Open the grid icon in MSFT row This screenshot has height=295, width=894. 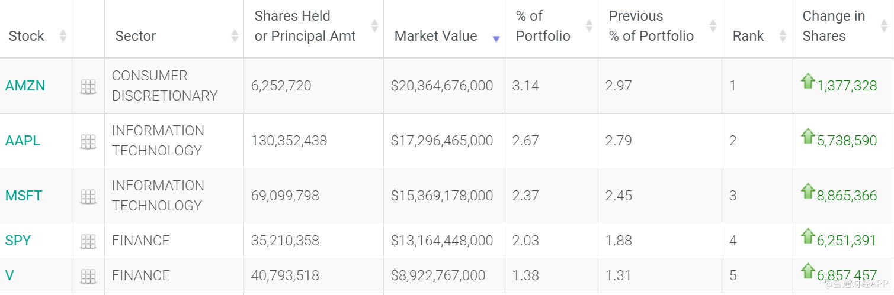tap(88, 196)
